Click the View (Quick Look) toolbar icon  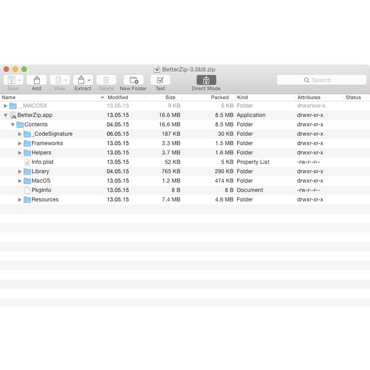pyautogui.click(x=59, y=80)
